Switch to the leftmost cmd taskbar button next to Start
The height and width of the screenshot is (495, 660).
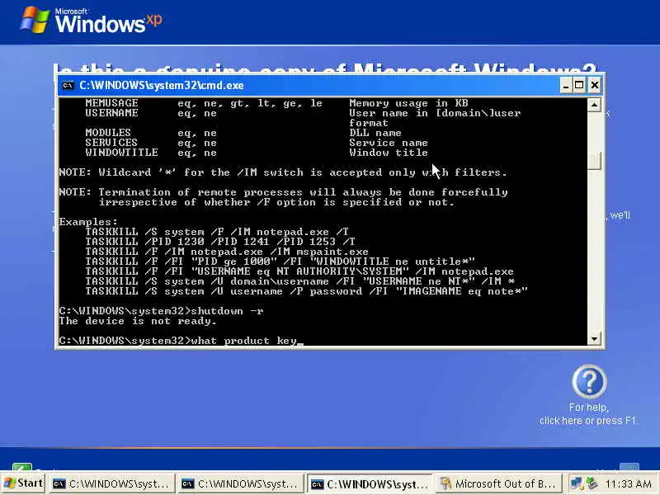[111, 483]
